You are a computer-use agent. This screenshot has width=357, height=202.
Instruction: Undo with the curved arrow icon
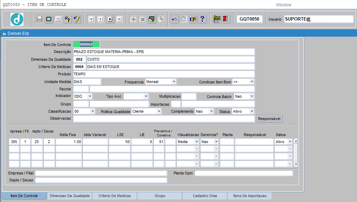174,19
